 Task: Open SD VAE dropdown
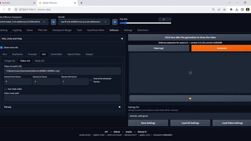coord(84,22)
